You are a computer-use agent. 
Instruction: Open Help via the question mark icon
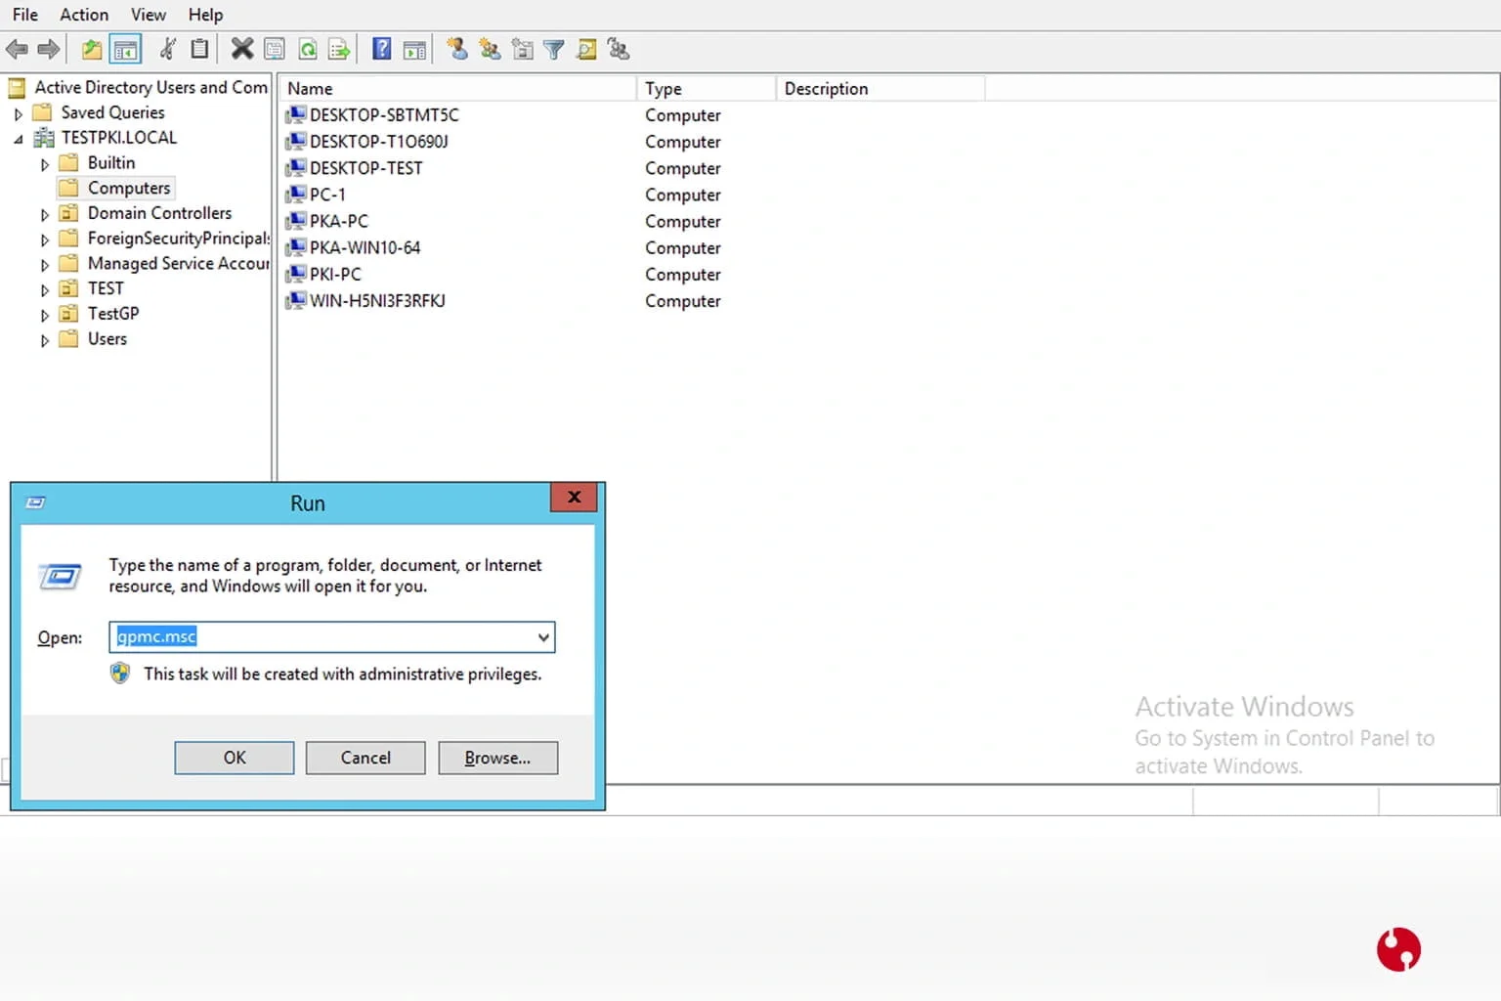[x=382, y=49]
